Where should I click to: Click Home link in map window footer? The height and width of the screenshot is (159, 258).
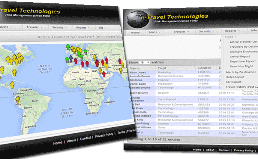point(58,143)
